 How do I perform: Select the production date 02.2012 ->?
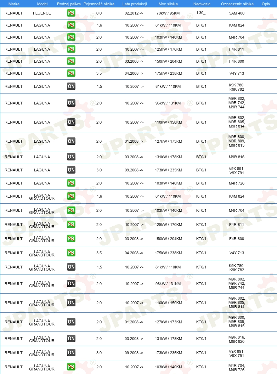tap(134, 13)
